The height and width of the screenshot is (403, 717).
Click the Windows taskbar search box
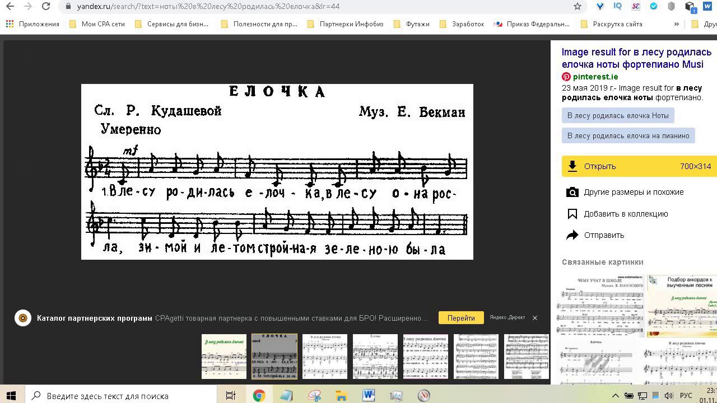click(122, 396)
